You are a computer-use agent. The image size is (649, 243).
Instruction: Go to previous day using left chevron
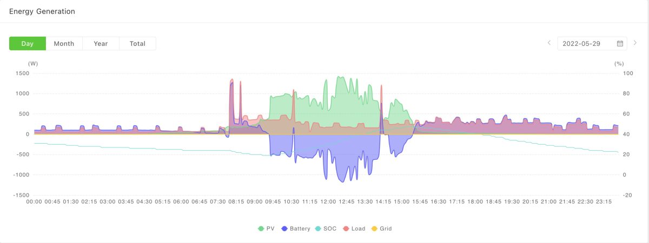pos(549,43)
